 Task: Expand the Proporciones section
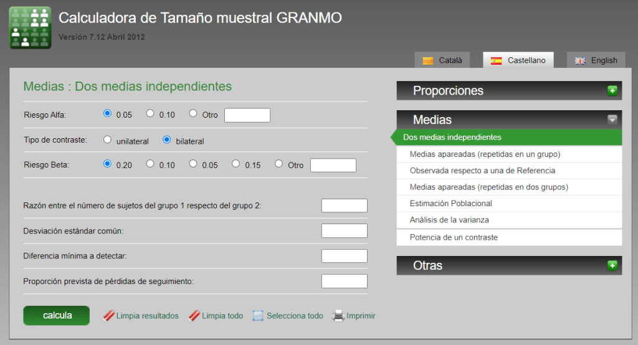[x=612, y=91]
